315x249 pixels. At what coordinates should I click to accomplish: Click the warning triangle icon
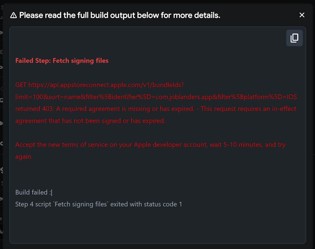click(x=14, y=15)
